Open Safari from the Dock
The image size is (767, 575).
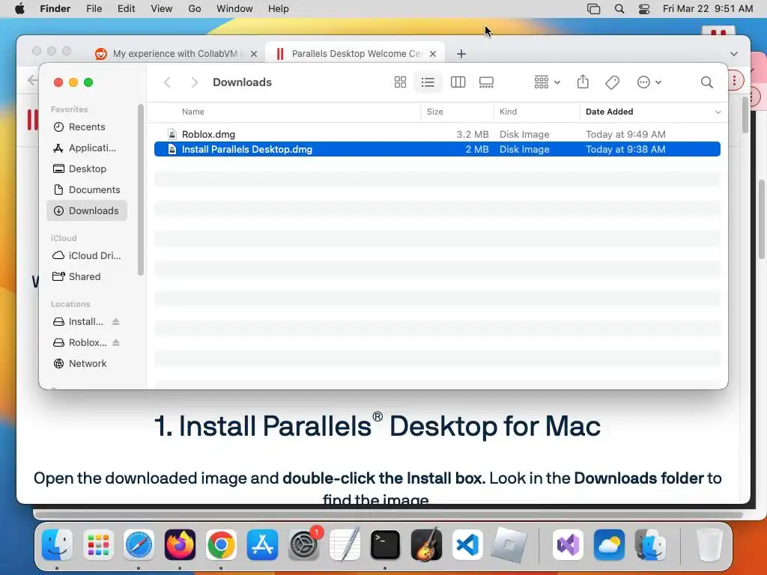click(139, 545)
